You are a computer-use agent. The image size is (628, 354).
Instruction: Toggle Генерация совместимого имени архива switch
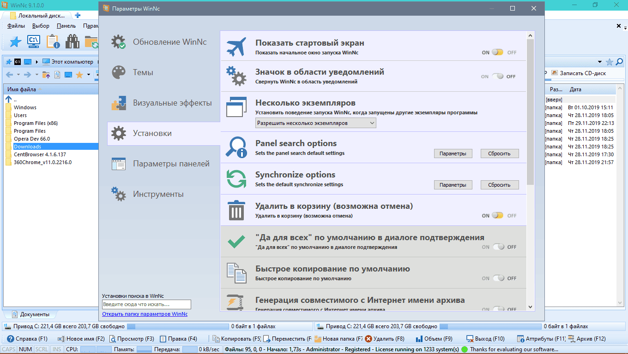pos(498,309)
